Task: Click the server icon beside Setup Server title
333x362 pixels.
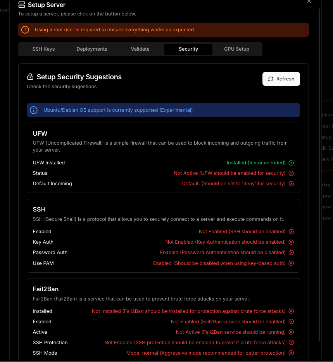Action: (22, 5)
